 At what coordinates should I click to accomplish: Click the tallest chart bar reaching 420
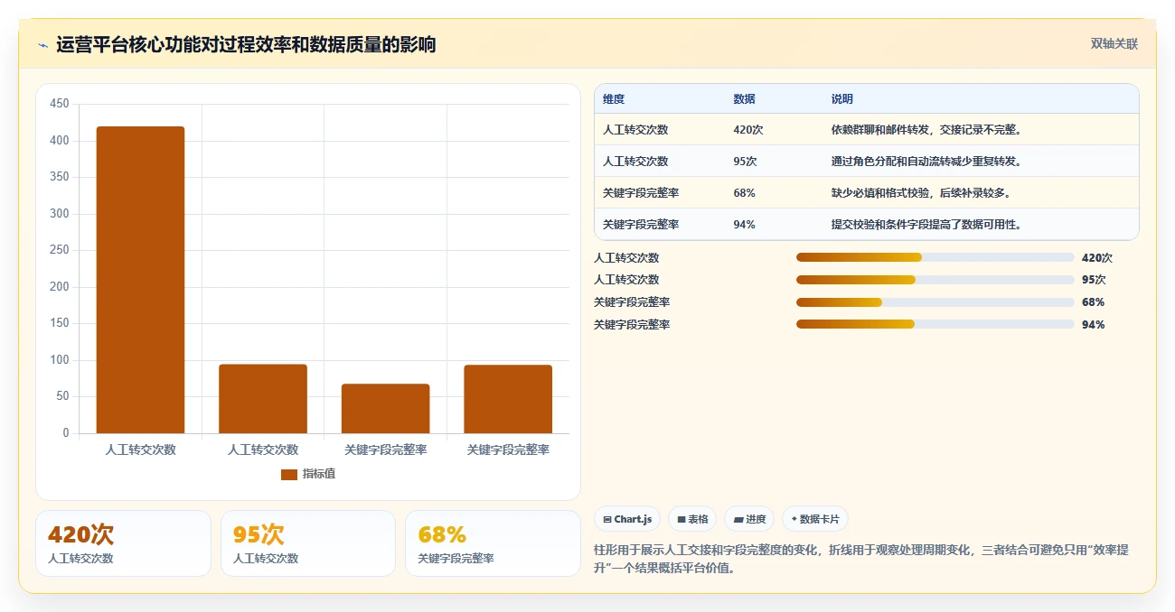(140, 280)
